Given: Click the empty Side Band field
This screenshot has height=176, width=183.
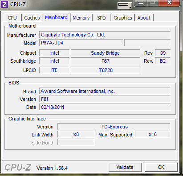Looking at the screenshot, I should [76, 142].
